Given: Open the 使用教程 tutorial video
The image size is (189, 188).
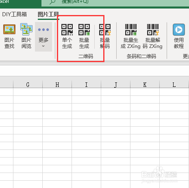Looking at the screenshot, I should click(179, 36).
